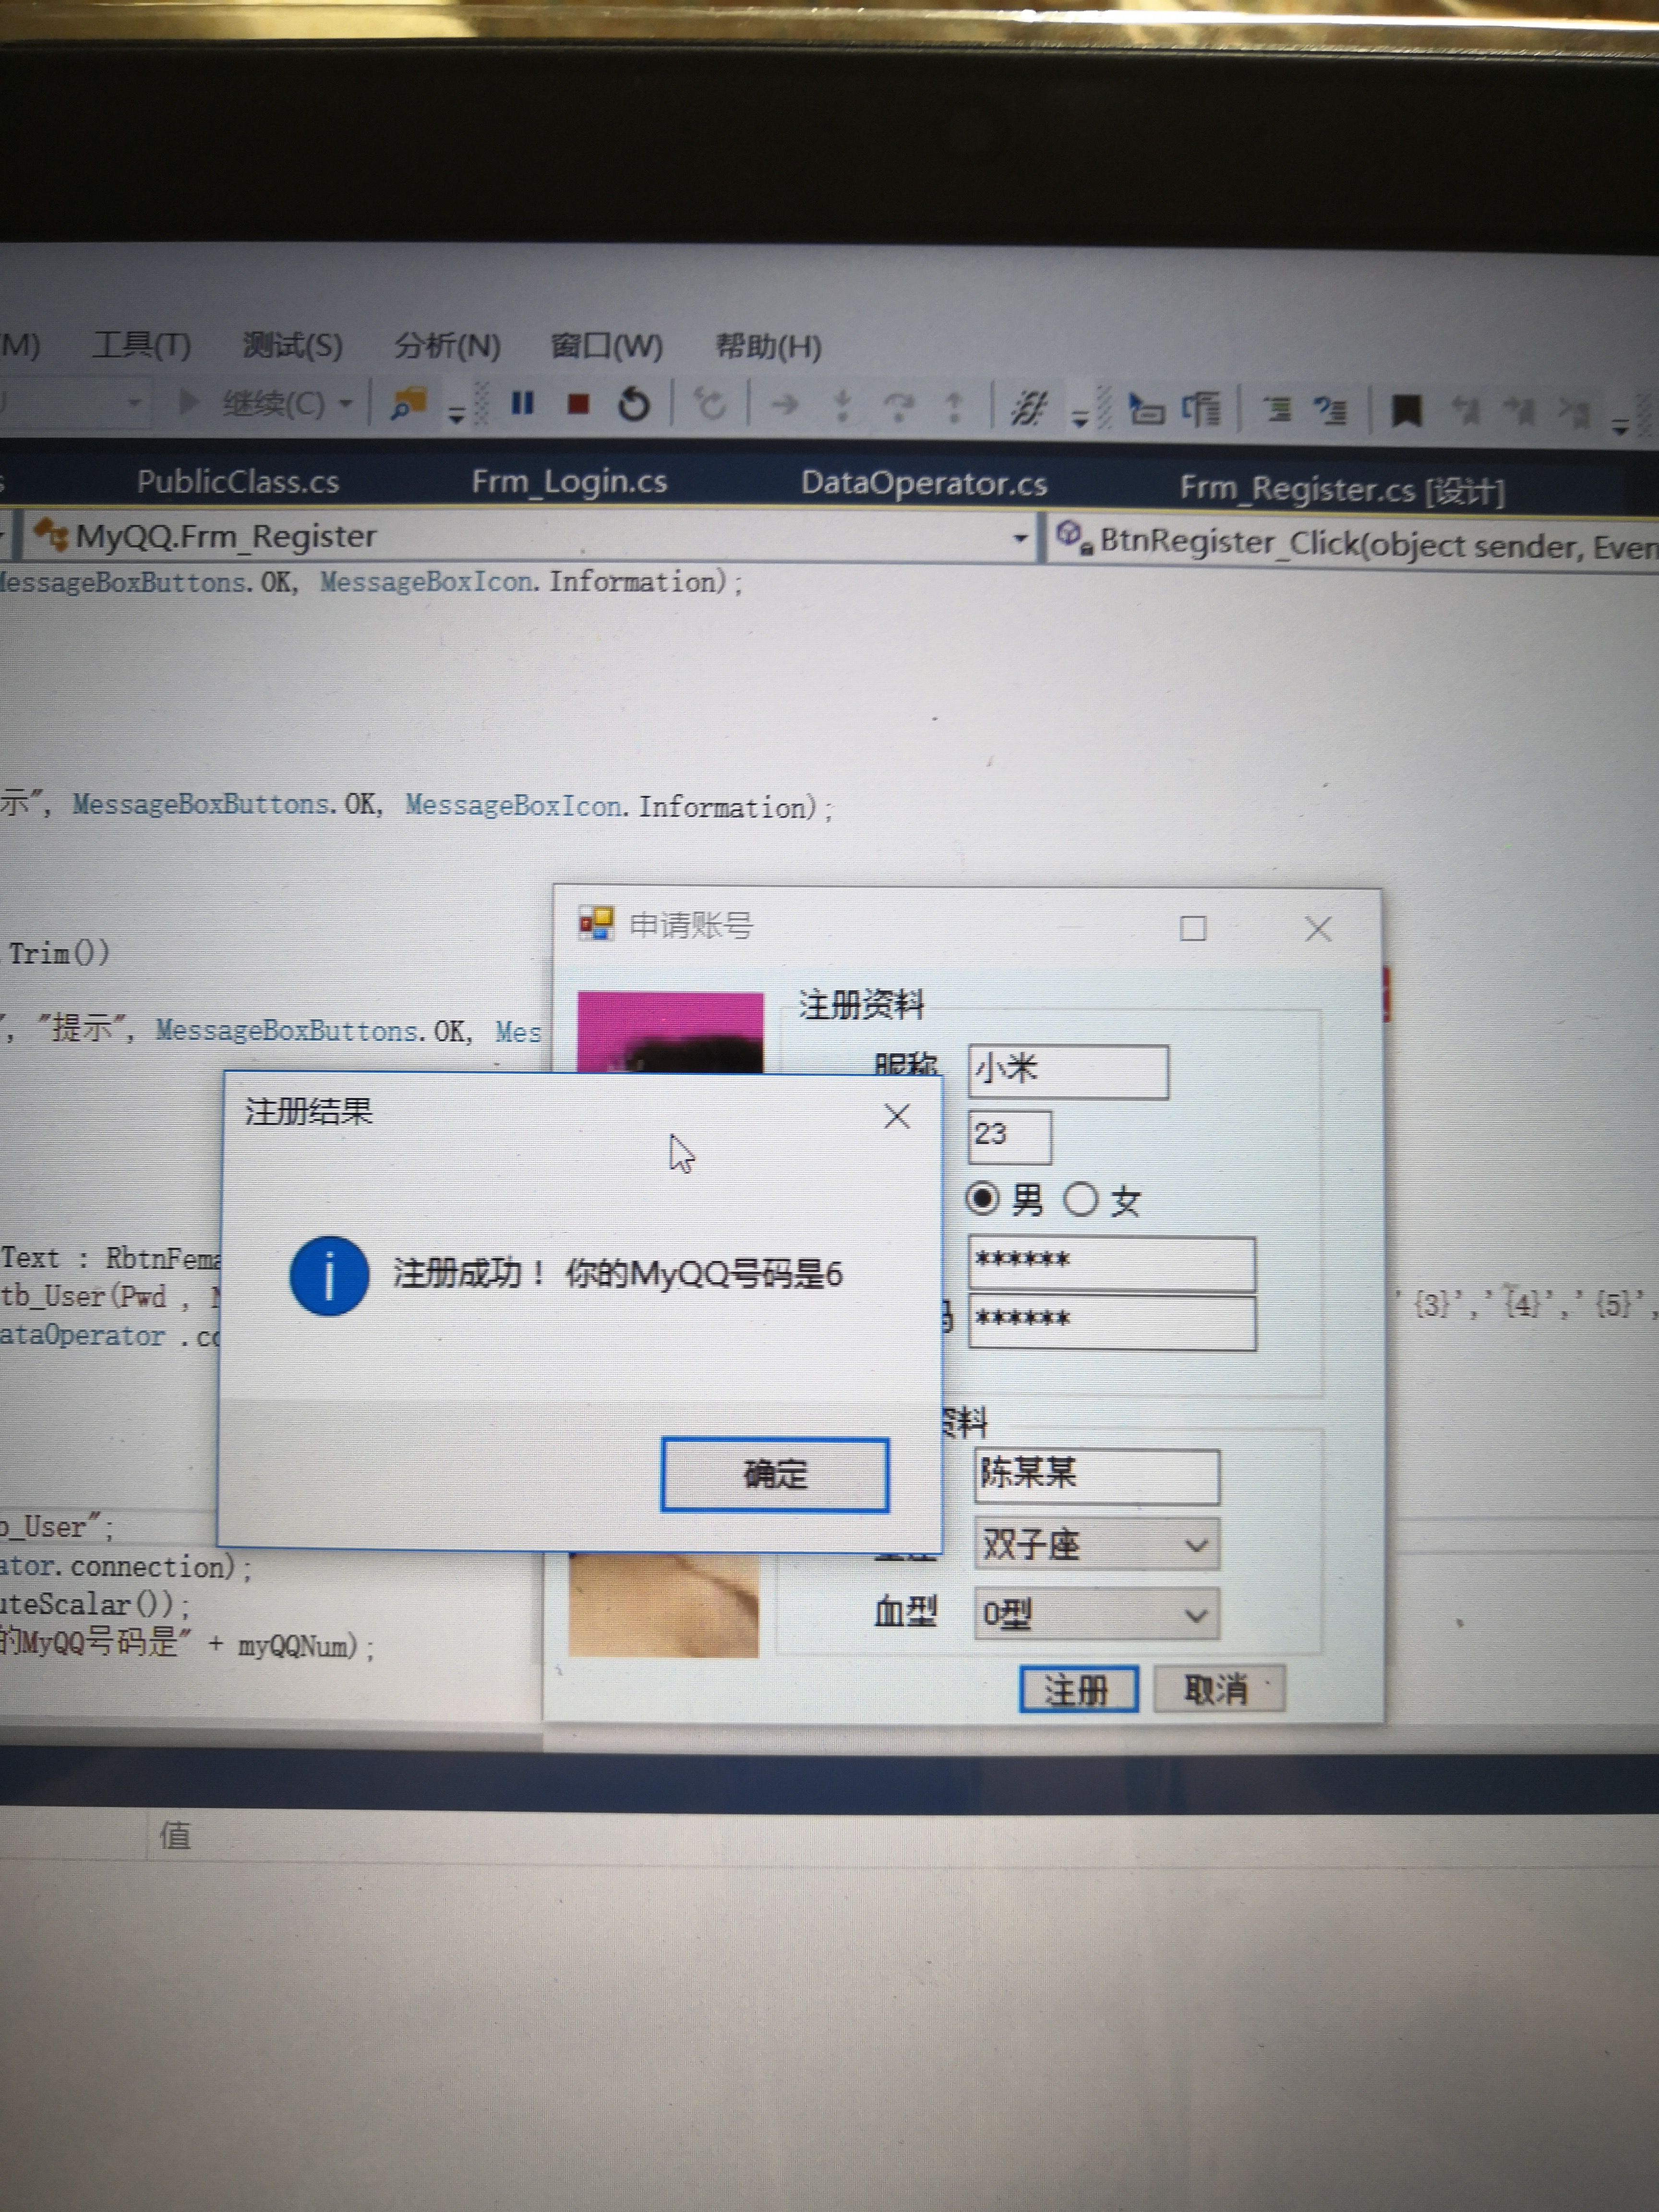
Task: Click the 注册成功！你的MyQQ号码是6 message text
Action: coord(618,1274)
